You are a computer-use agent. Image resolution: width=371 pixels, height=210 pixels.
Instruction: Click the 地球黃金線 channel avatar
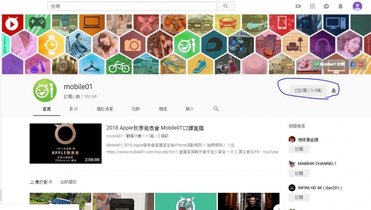[292, 140]
